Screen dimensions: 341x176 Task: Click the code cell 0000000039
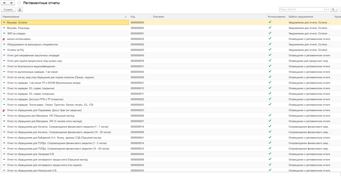pyautogui.click(x=137, y=61)
